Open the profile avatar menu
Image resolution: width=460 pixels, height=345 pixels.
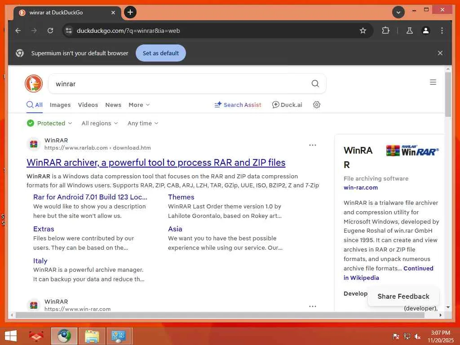(x=426, y=31)
